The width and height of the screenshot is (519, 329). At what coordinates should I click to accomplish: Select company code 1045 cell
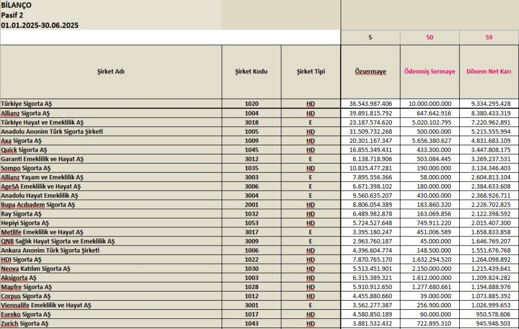click(x=251, y=150)
